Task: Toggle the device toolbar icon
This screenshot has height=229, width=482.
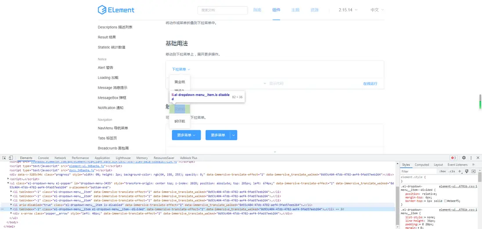Action: pos(11,157)
